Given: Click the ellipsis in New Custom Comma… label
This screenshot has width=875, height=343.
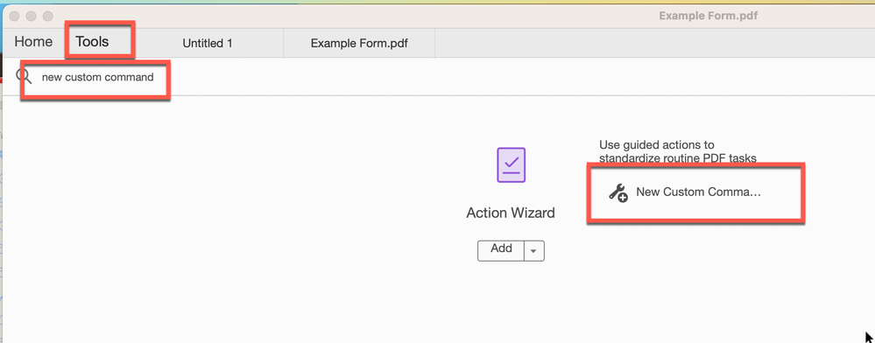Looking at the screenshot, I should click(755, 195).
